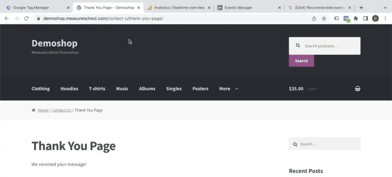This screenshot has width=392, height=177.
Task: Open the profile avatar labeled D
Action: pos(375,18)
